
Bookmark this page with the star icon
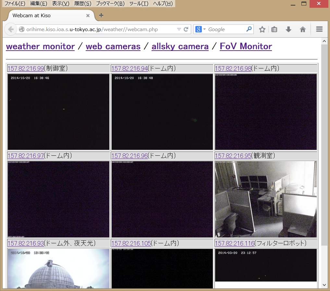click(262, 29)
